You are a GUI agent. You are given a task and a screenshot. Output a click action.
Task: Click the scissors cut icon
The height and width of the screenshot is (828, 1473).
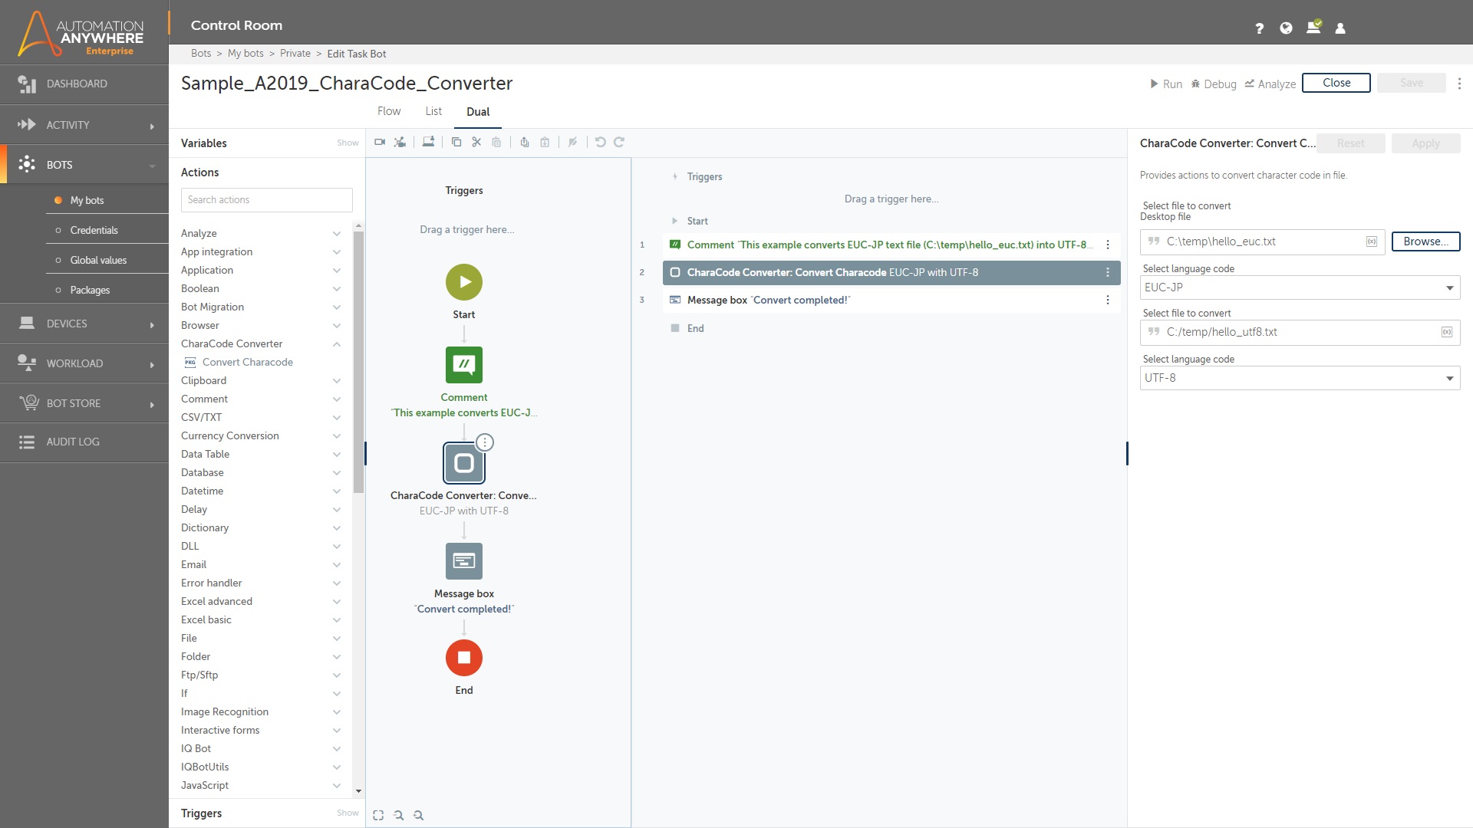pyautogui.click(x=476, y=142)
